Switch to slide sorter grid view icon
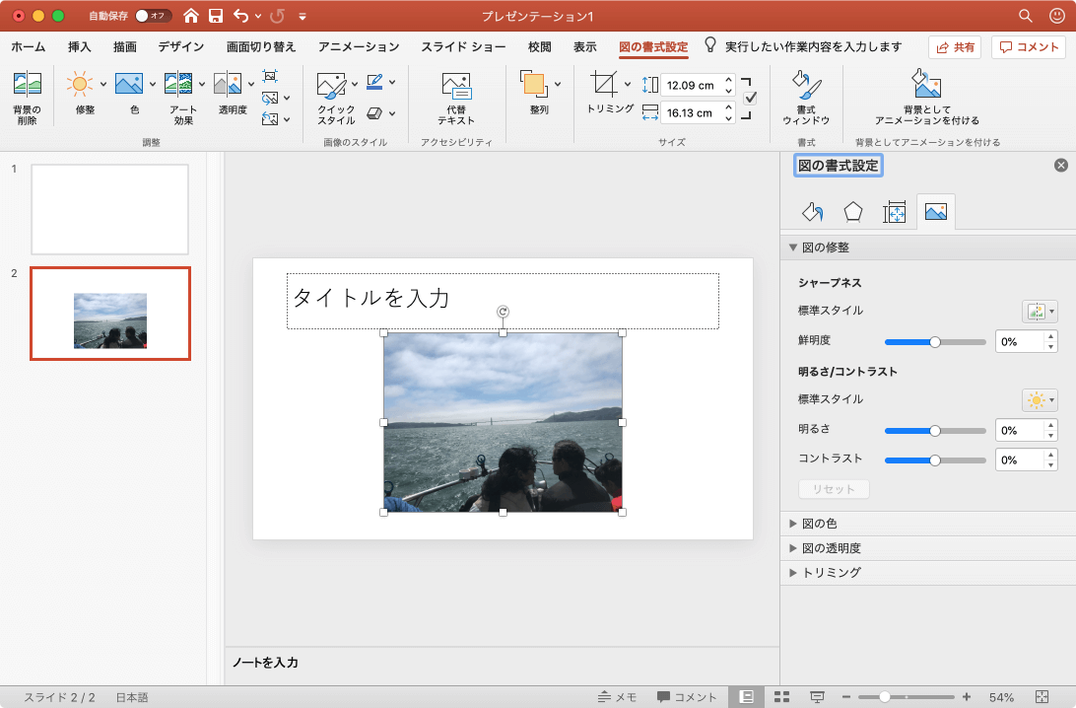1076x708 pixels. click(782, 697)
